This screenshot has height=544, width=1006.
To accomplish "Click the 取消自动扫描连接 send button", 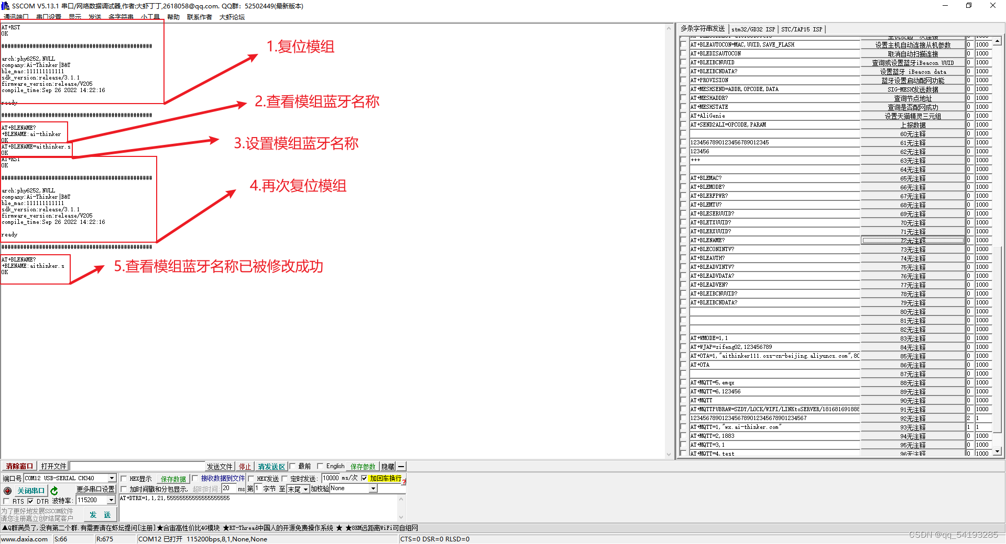I will (x=913, y=54).
